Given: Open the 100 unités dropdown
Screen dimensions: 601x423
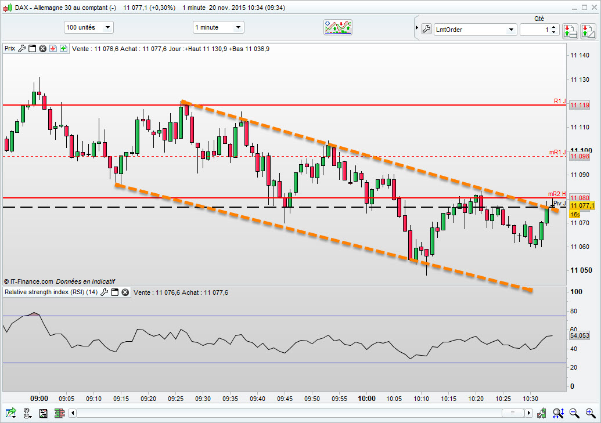Looking at the screenshot, I should (x=88, y=27).
